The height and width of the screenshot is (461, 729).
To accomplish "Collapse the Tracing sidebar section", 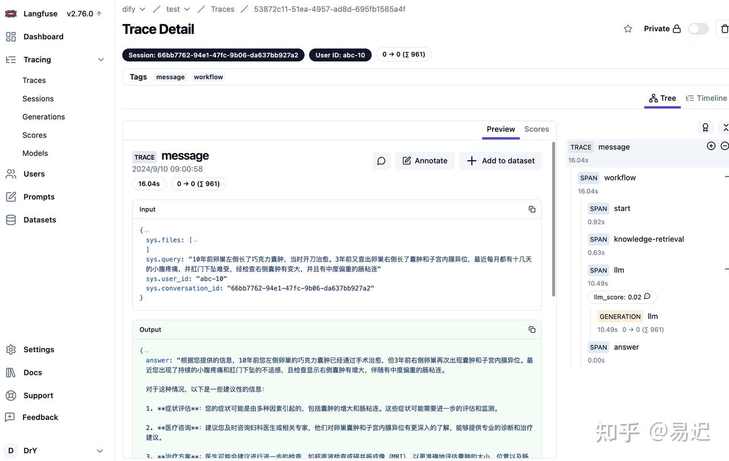I will [101, 59].
